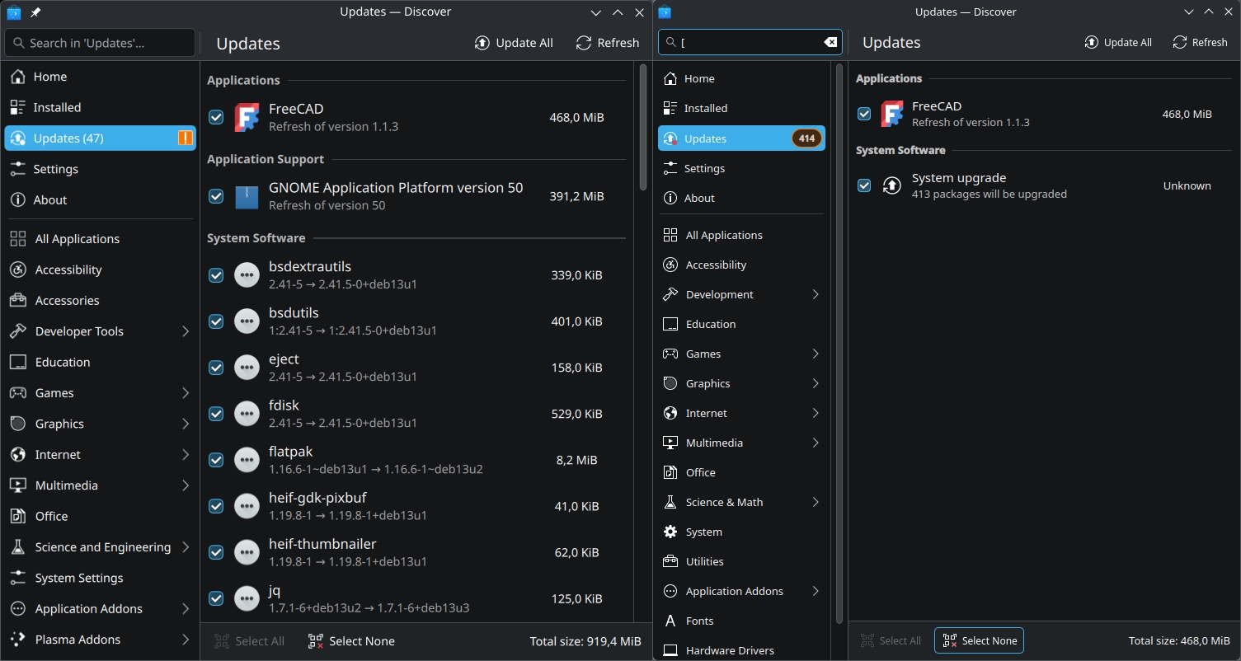Click the System gear icon in right sidebar
Image resolution: width=1241 pixels, height=661 pixels.
(670, 532)
